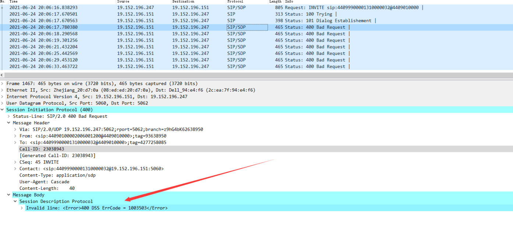This screenshot has height=252, width=513.
Task: Expand the Frame 1467 details
Action: [3, 84]
